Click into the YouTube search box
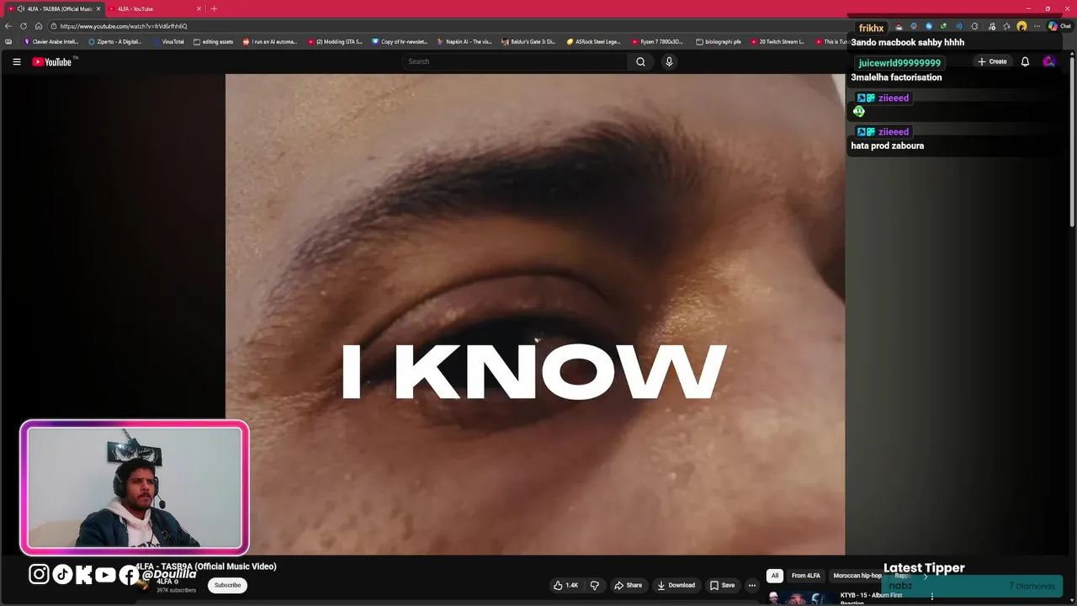 tap(515, 61)
